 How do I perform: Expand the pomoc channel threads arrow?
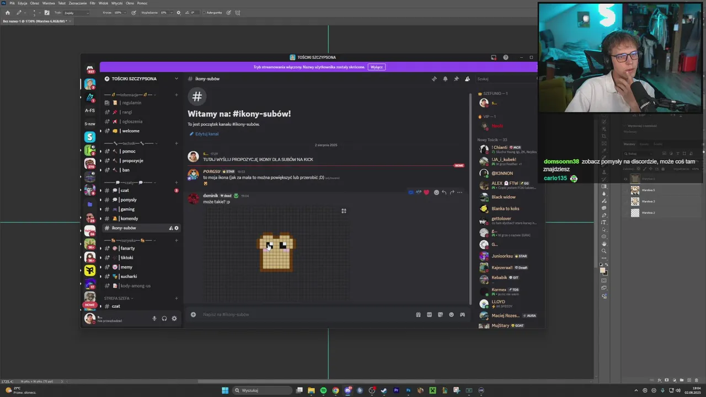[x=100, y=151]
